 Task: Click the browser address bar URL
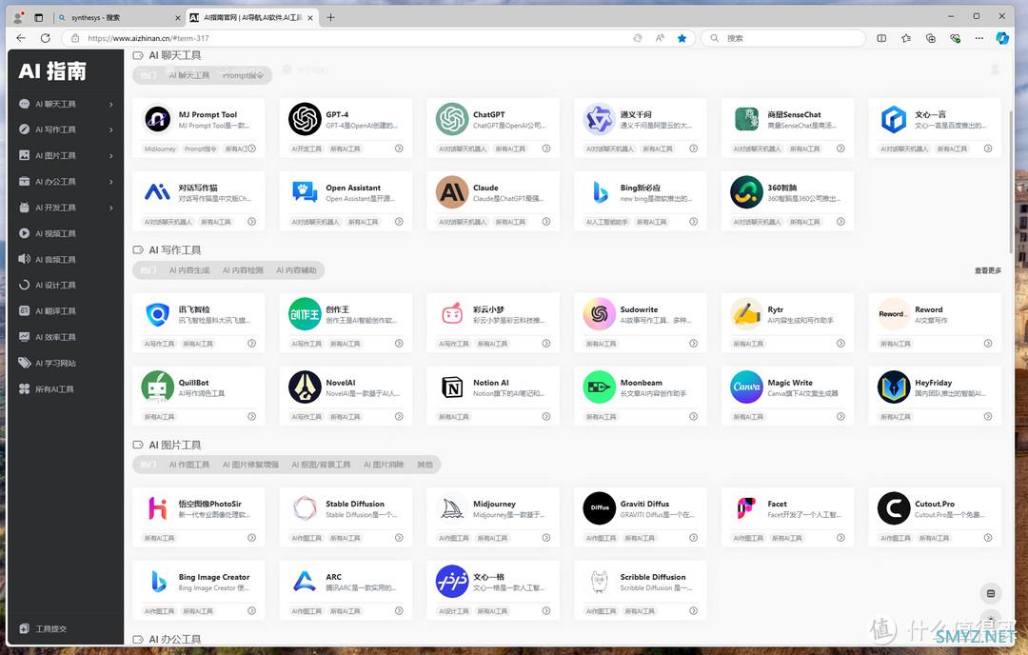coord(148,38)
